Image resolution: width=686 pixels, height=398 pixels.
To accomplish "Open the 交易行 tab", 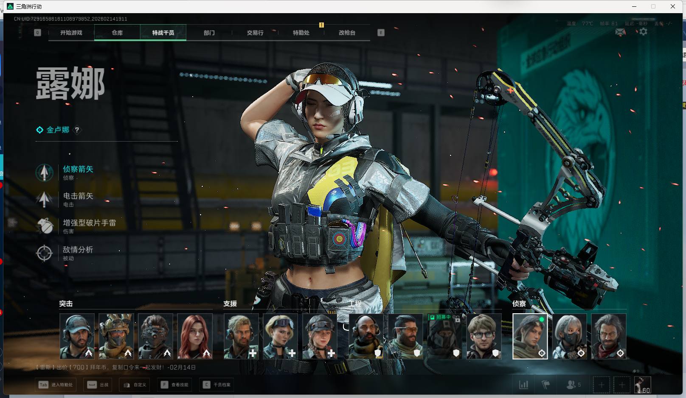I will 255,33.
